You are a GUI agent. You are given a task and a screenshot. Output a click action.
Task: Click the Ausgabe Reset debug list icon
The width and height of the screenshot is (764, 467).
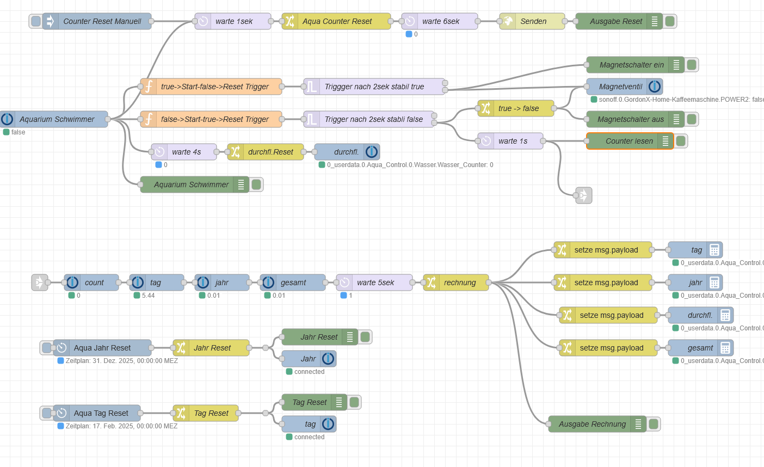[x=655, y=21]
